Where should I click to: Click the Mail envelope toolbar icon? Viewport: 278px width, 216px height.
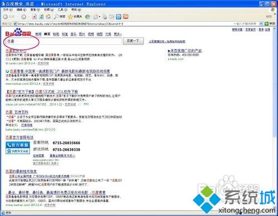coord(96,17)
